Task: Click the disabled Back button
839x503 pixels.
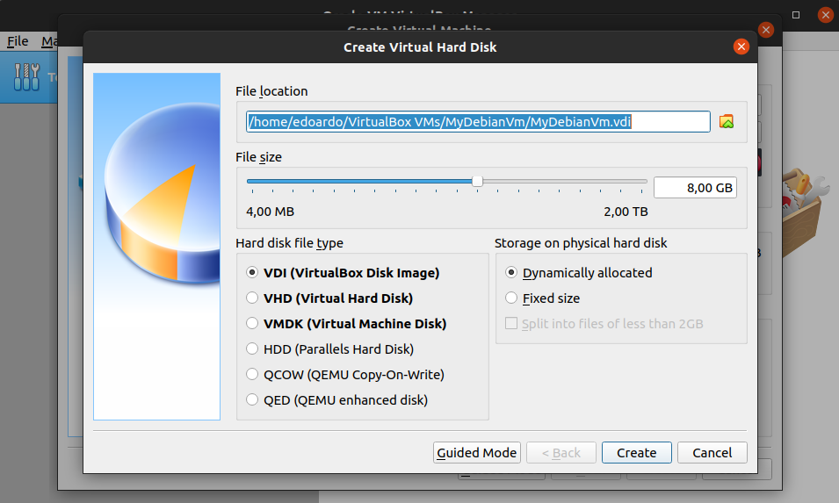Action: pyautogui.click(x=561, y=453)
